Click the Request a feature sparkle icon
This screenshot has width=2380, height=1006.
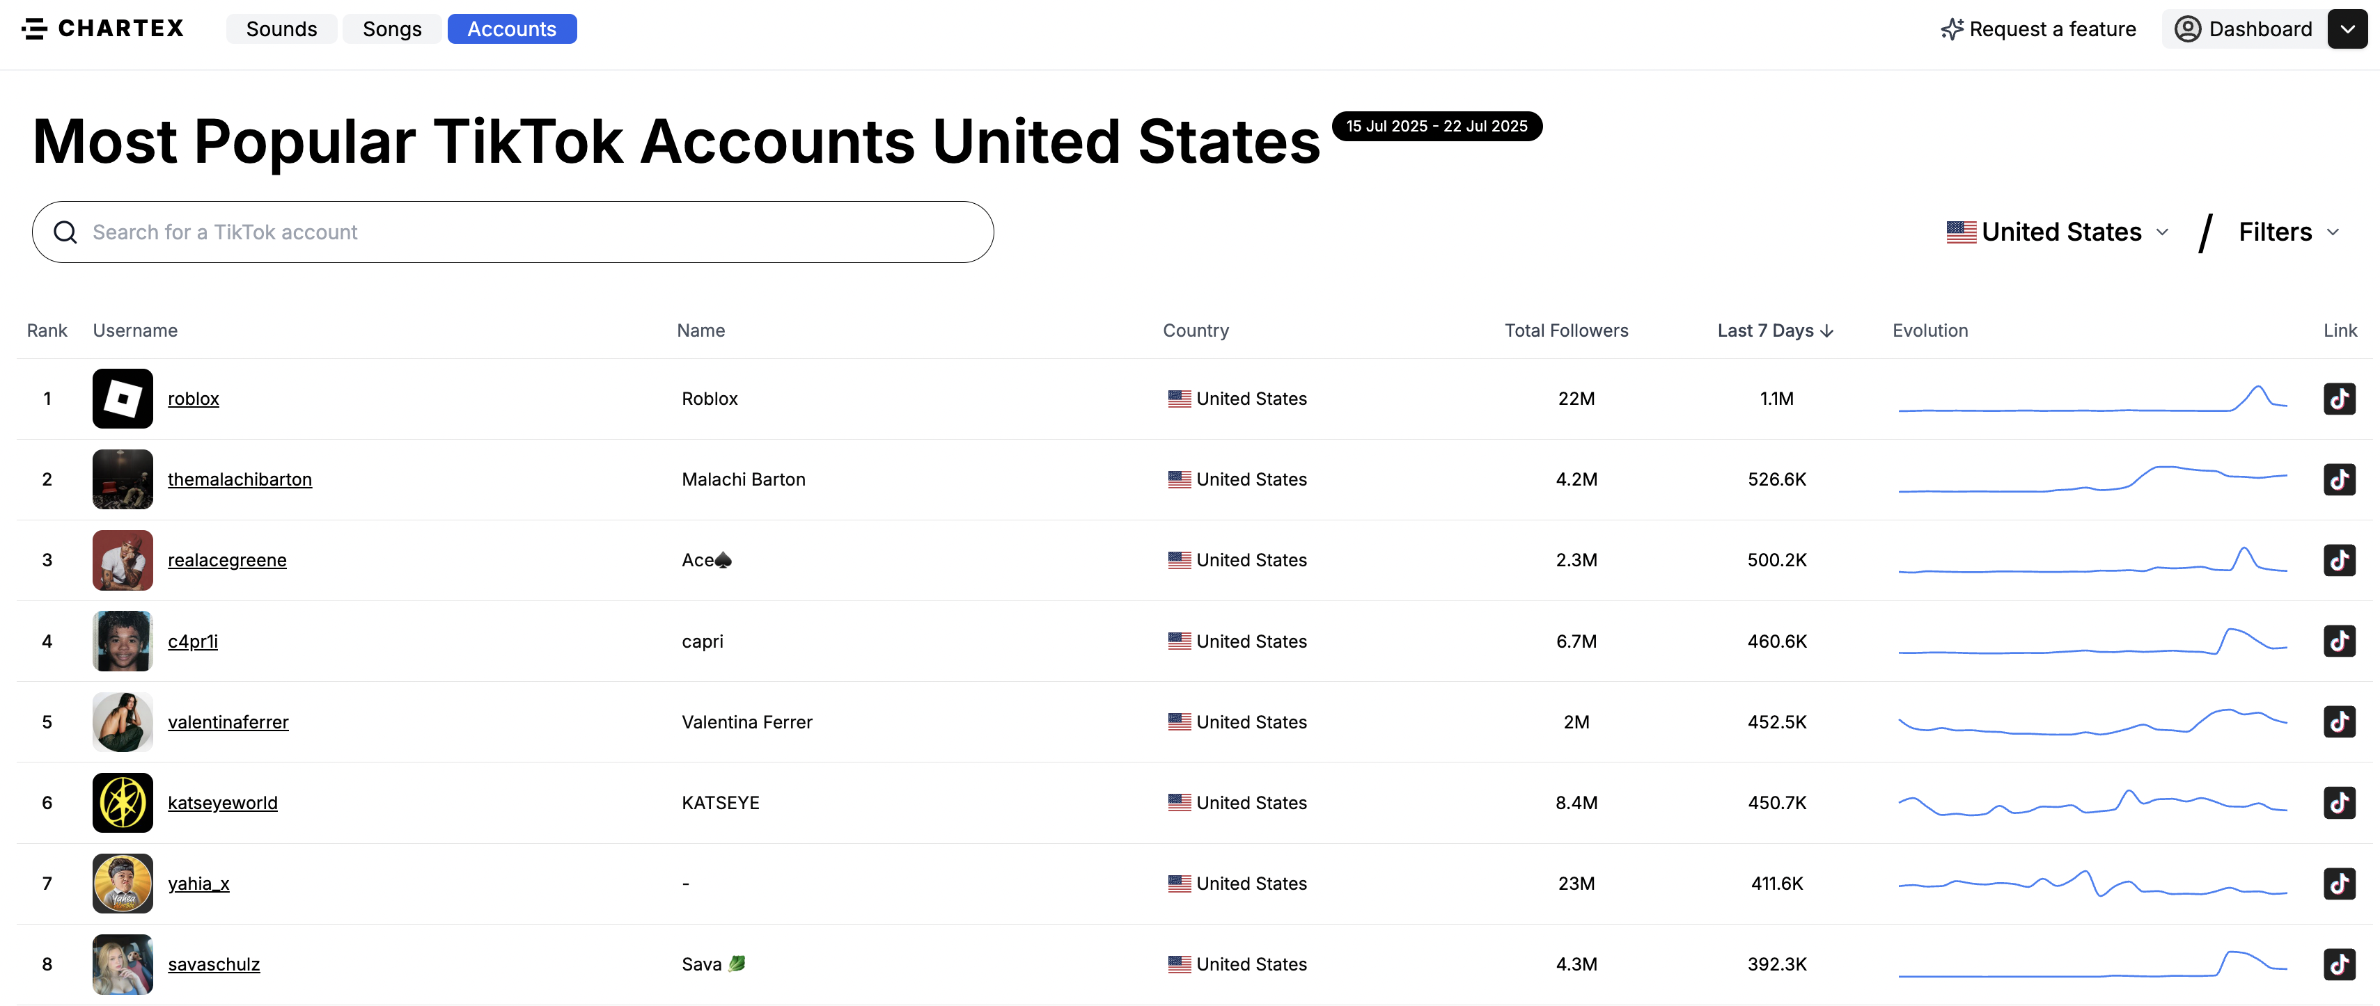pyautogui.click(x=1951, y=29)
